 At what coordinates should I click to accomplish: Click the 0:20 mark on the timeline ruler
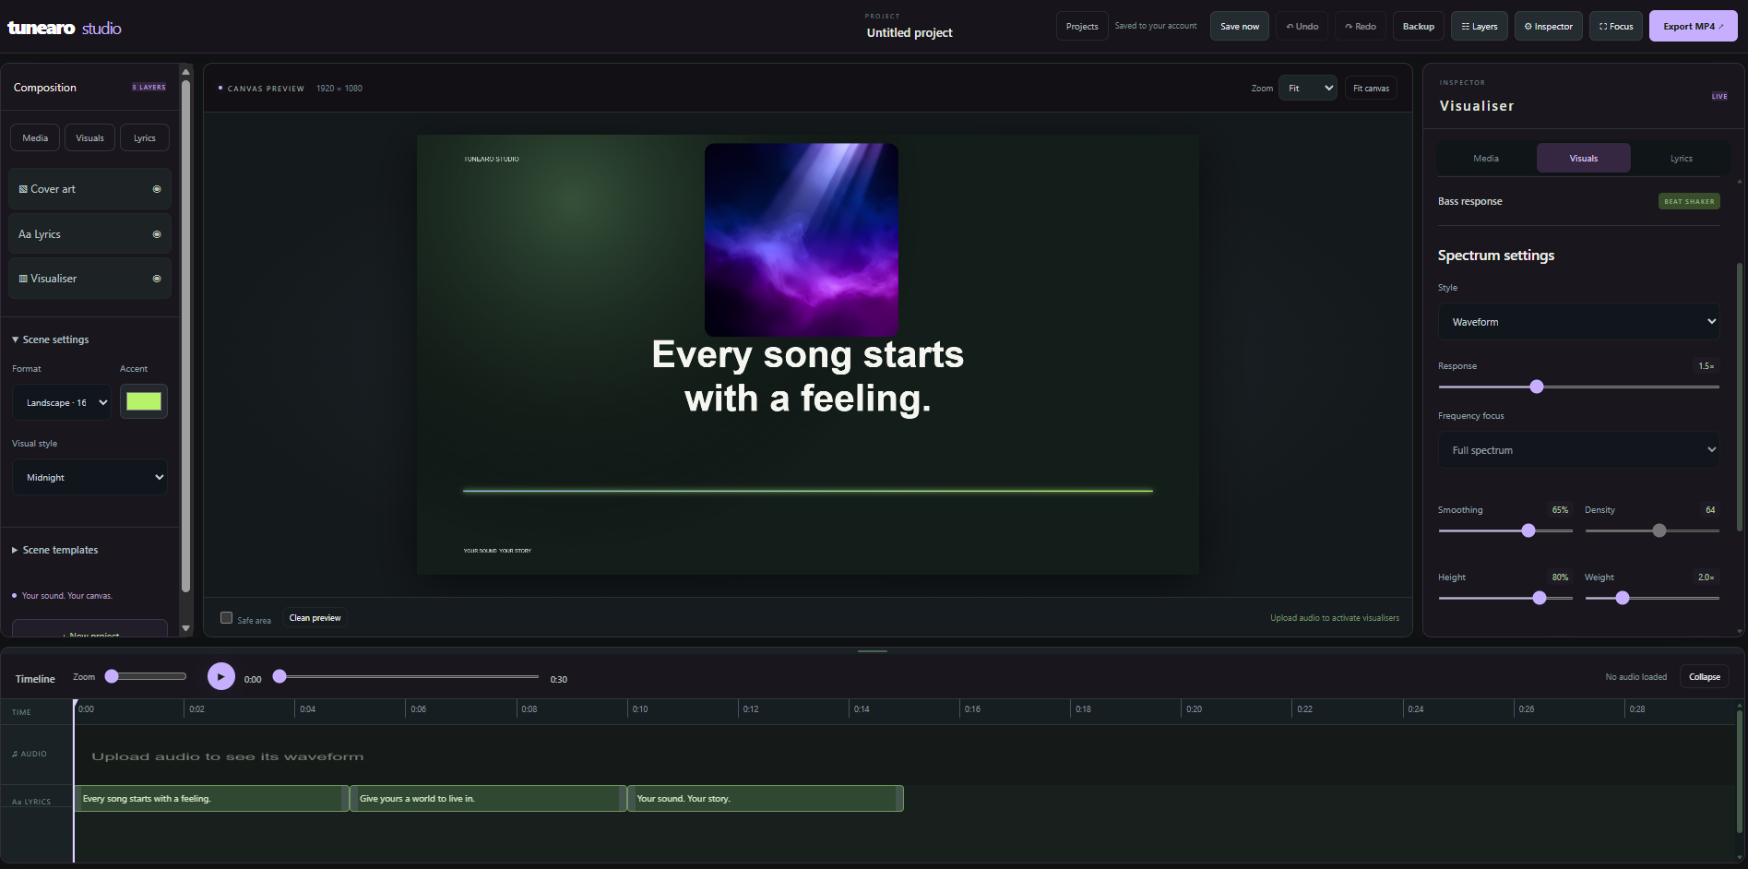click(1194, 709)
